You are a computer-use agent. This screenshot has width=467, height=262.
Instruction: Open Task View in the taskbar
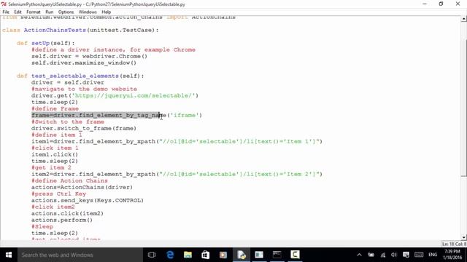pyautogui.click(x=152, y=255)
